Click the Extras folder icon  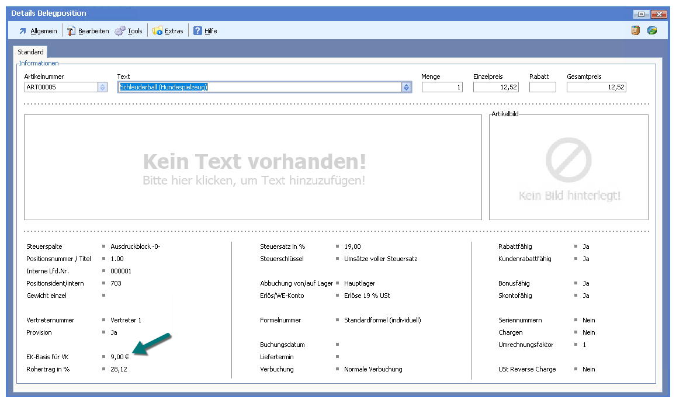(157, 31)
